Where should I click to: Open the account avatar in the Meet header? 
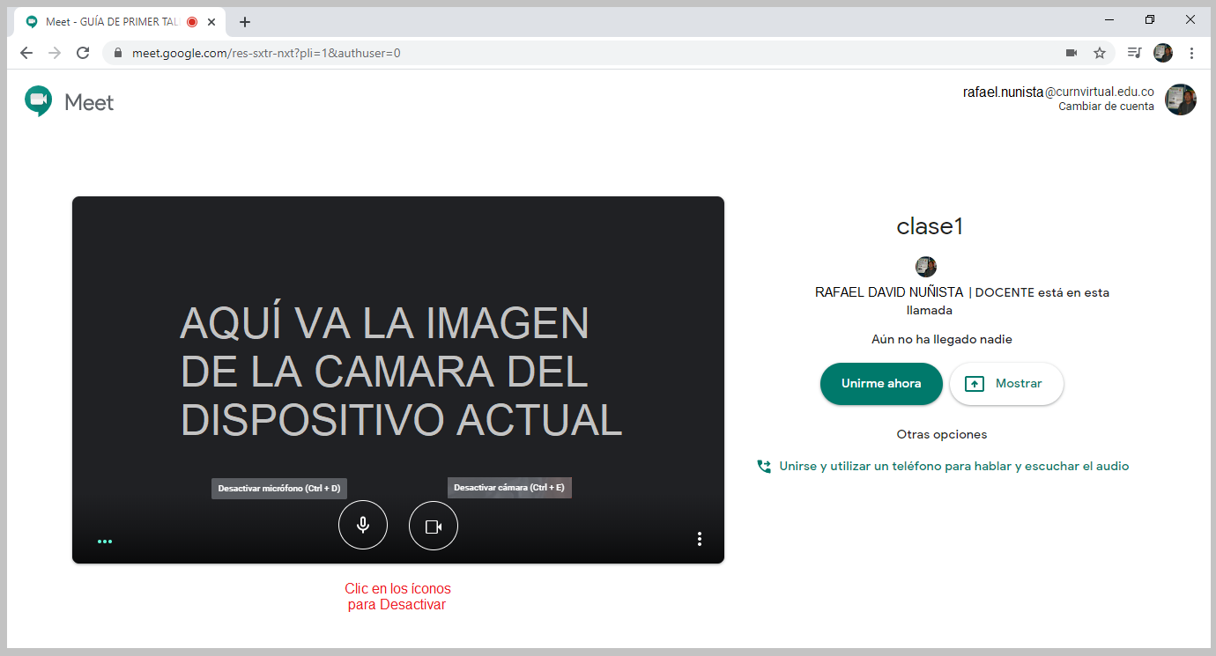point(1181,100)
